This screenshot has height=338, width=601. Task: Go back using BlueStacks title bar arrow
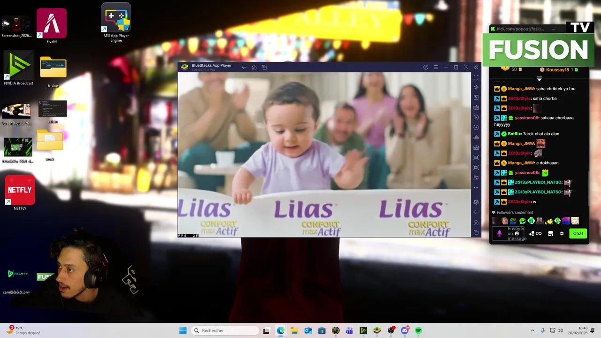[x=244, y=67]
